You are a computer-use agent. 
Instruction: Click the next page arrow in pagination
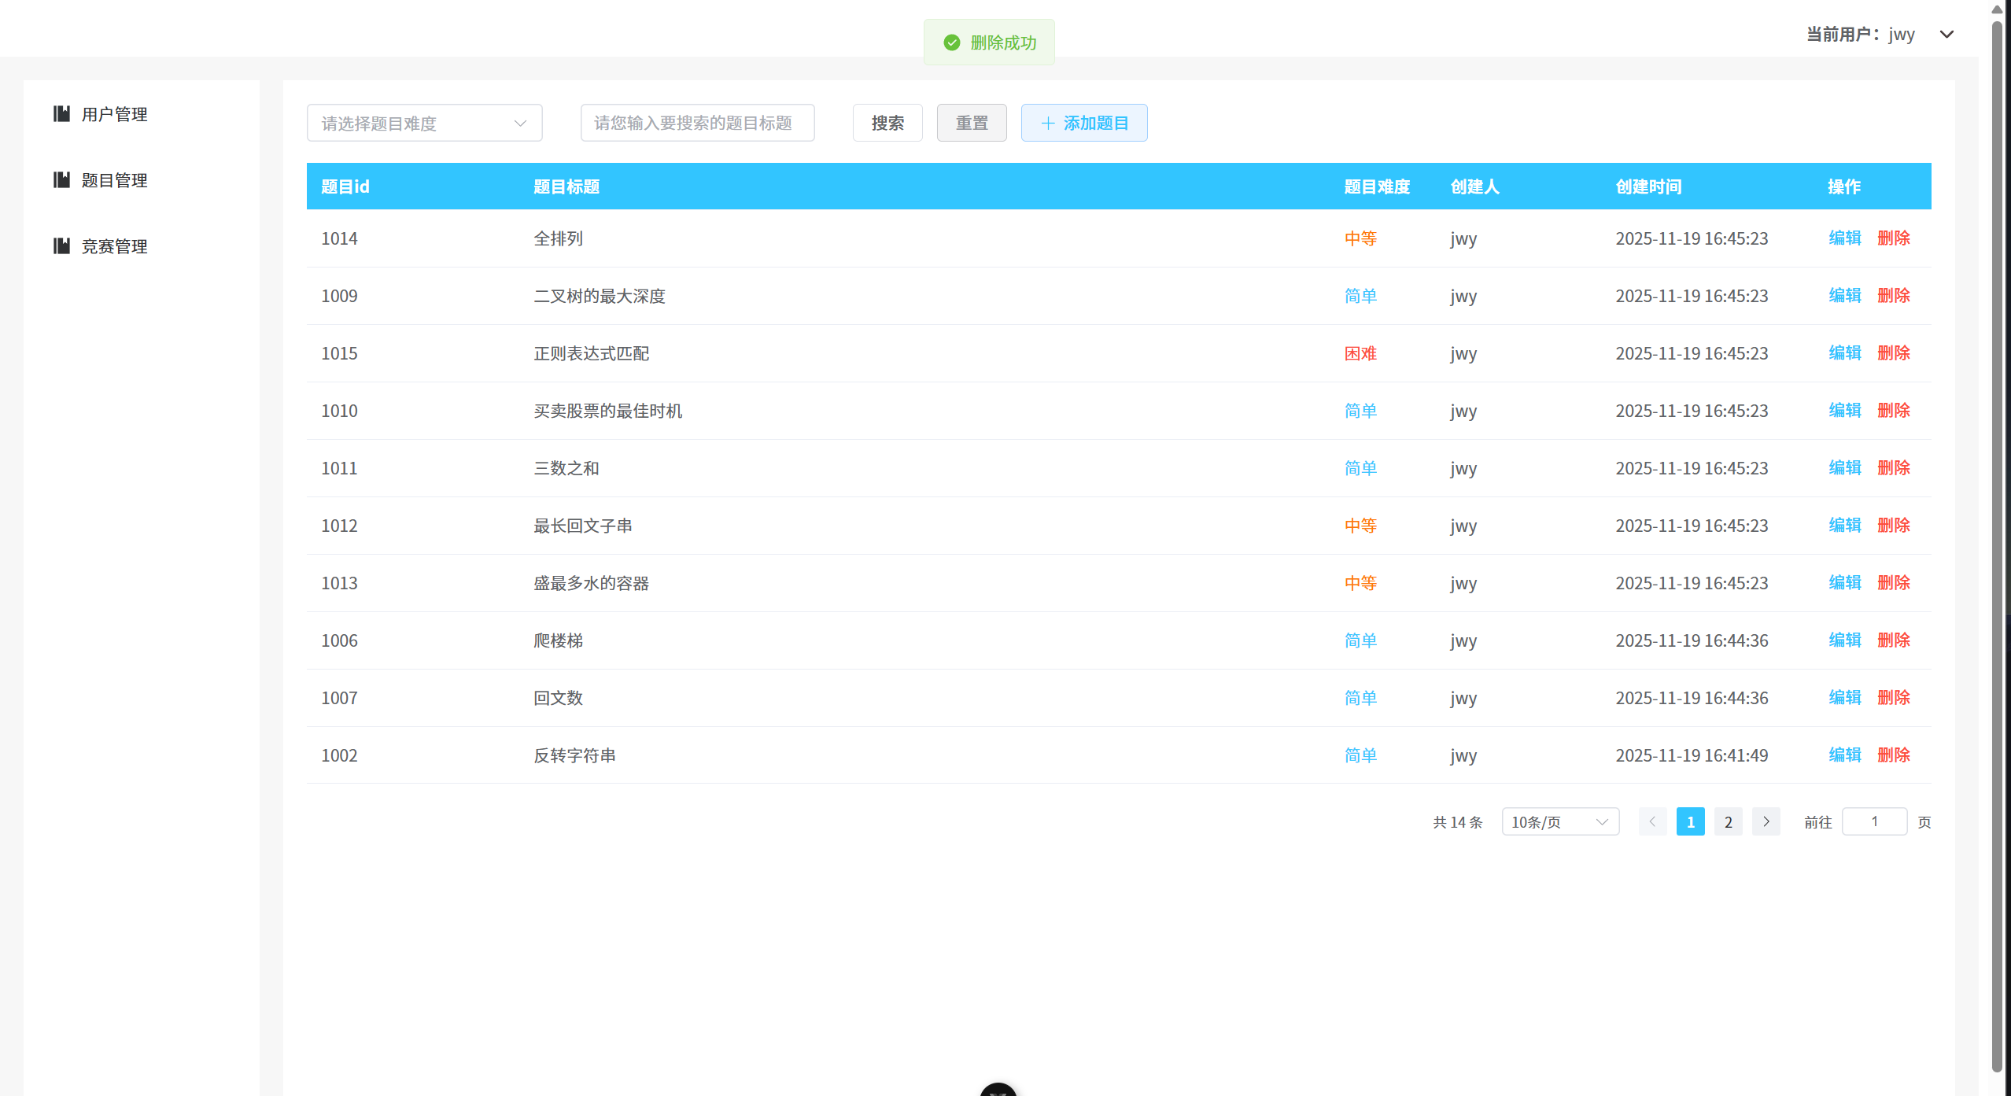(x=1766, y=821)
